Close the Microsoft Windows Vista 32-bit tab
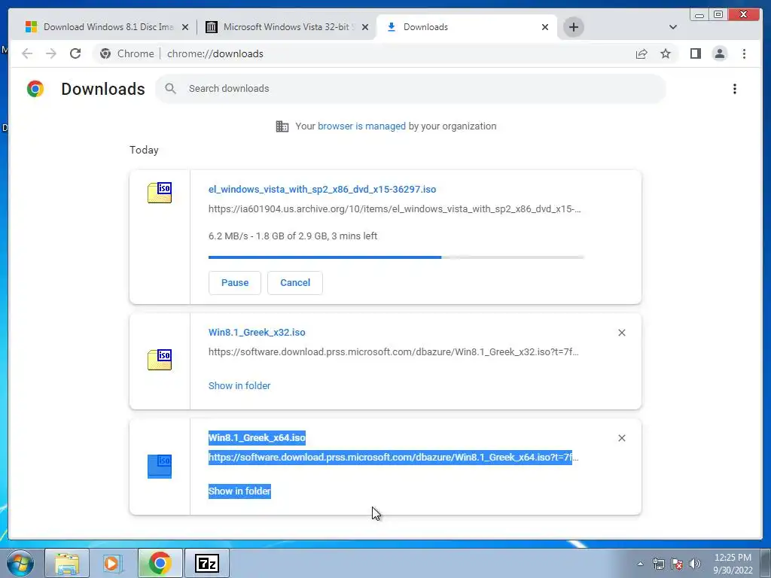Viewport: 771px width, 578px height. 365,27
